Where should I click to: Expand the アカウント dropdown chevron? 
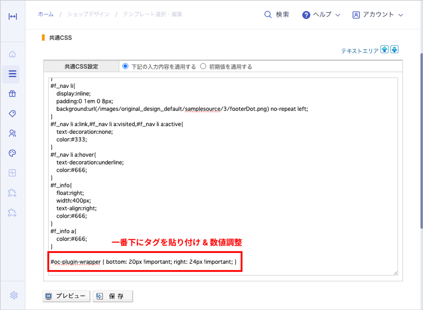tap(401, 15)
